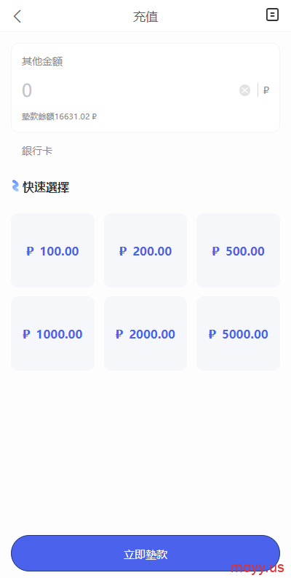Choose the ₽ 100.00 quick amount
291x578 pixels.
tap(52, 250)
